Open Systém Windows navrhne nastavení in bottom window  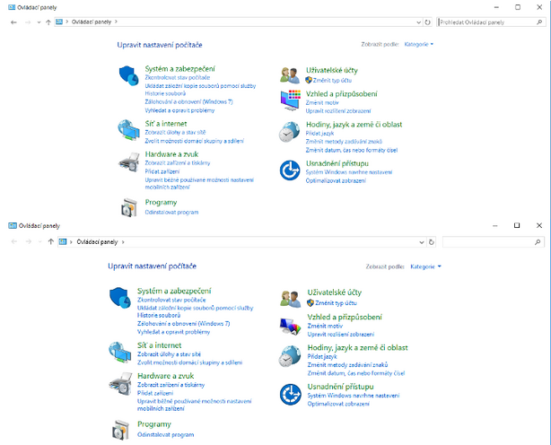[x=354, y=396]
